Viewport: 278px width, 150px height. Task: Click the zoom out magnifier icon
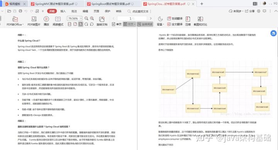pos(86,18)
